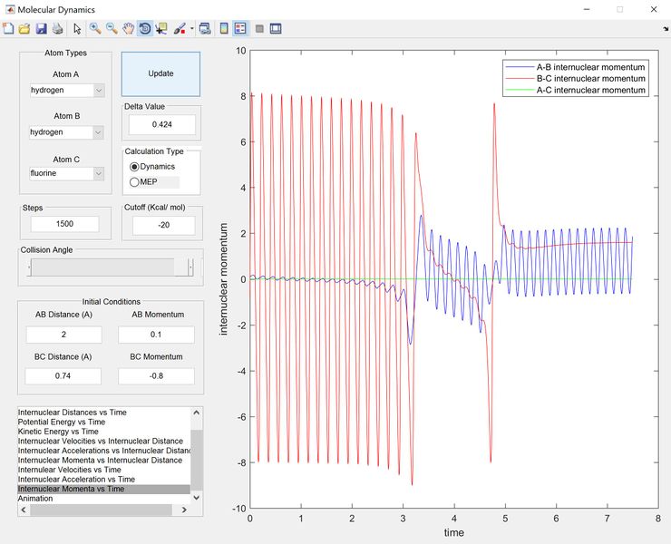Click the toolbar dock arrow at far right
The height and width of the screenshot is (544, 671).
pyautogui.click(x=666, y=29)
